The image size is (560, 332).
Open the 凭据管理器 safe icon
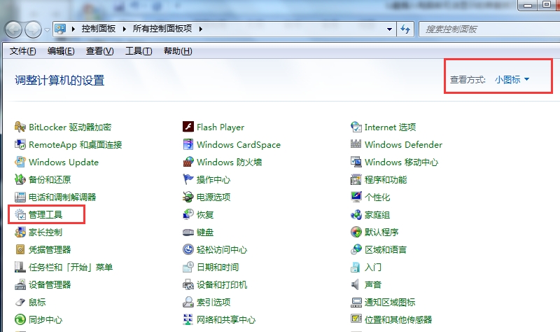[x=20, y=249]
